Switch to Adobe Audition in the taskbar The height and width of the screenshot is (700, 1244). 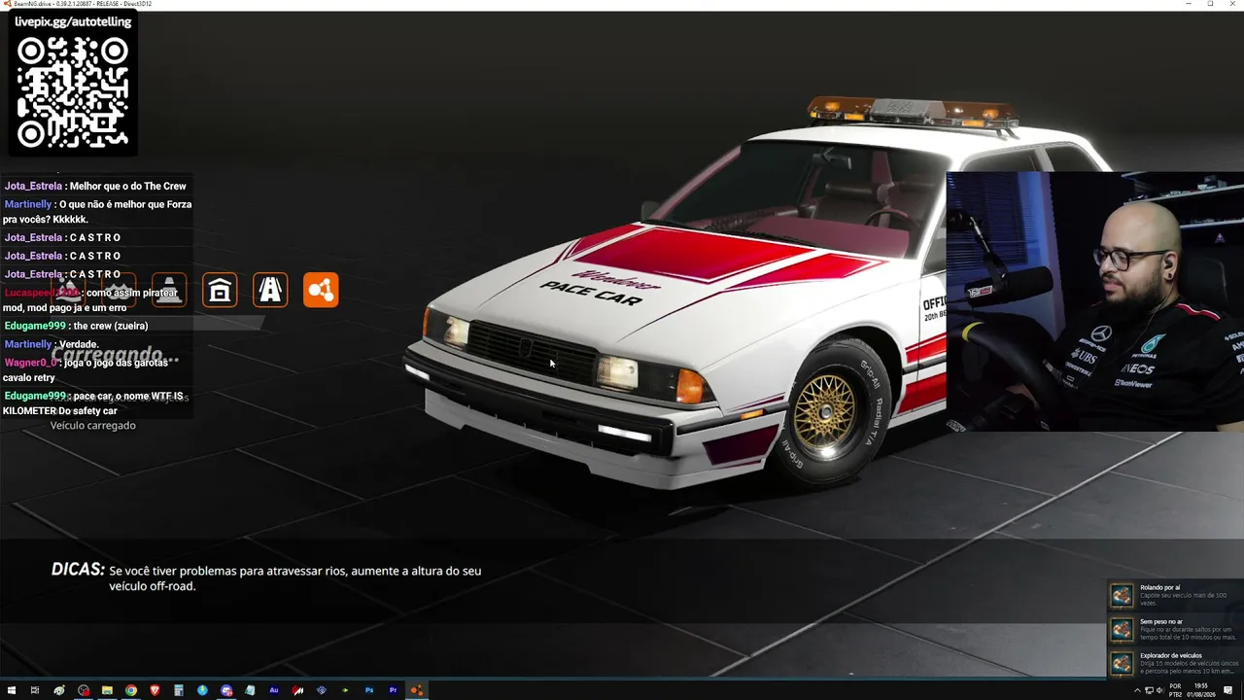[x=274, y=690]
